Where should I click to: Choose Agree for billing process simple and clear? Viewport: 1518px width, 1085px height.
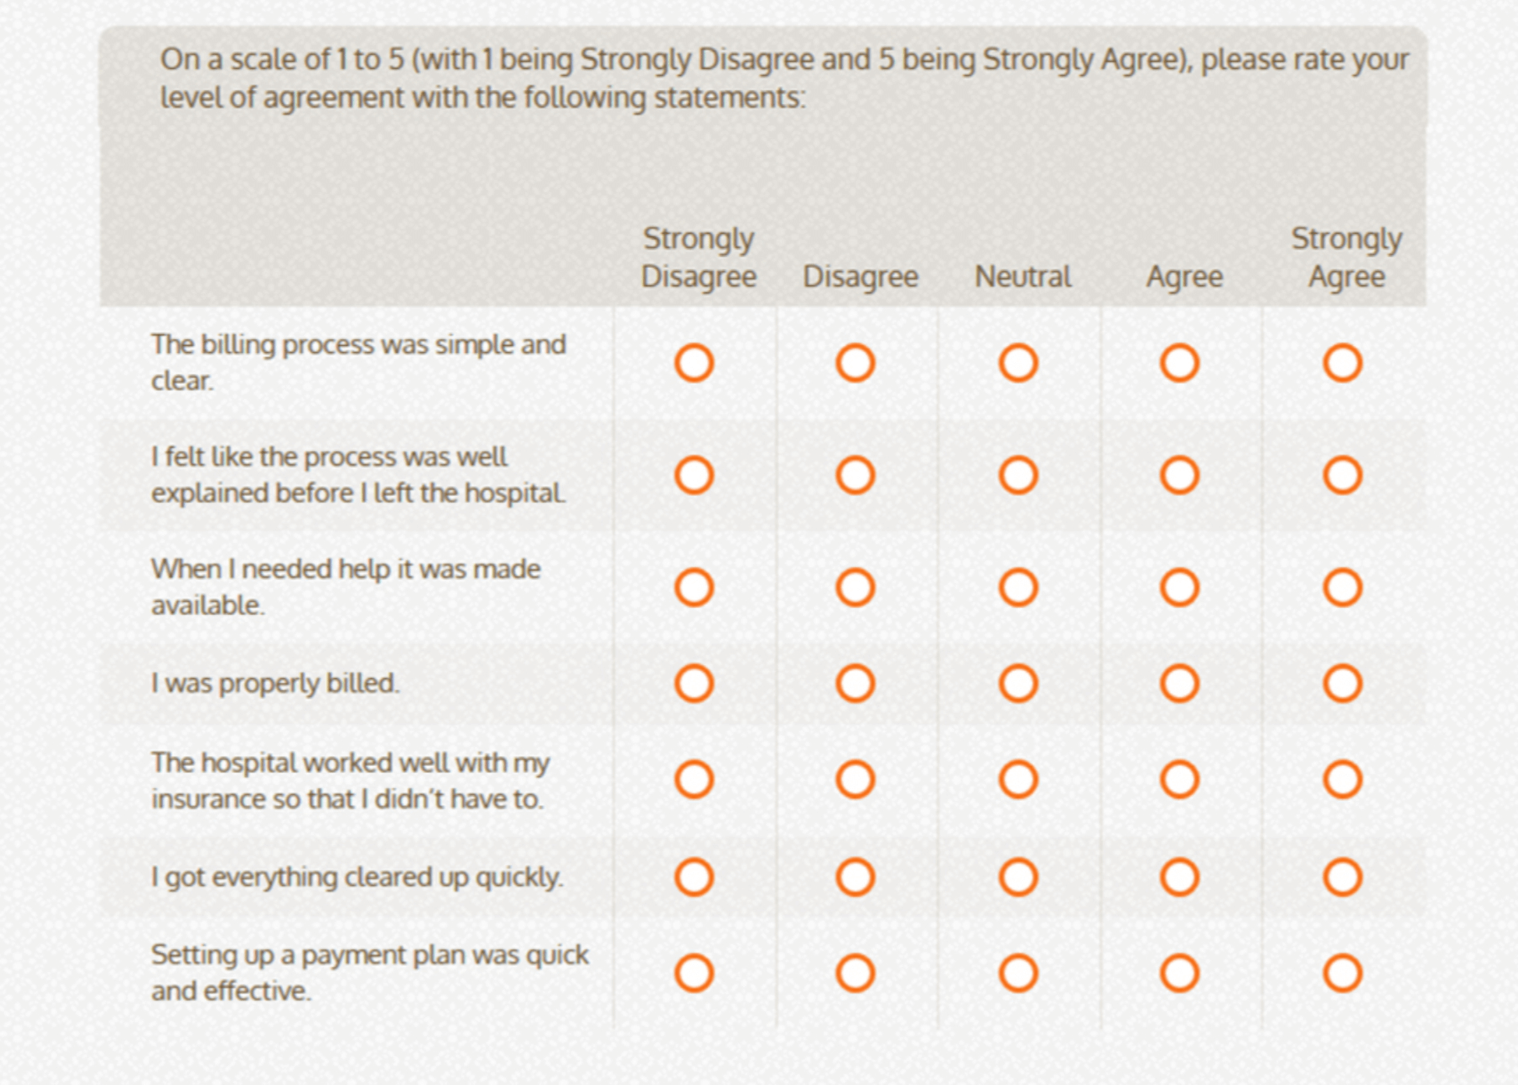[x=1179, y=363]
